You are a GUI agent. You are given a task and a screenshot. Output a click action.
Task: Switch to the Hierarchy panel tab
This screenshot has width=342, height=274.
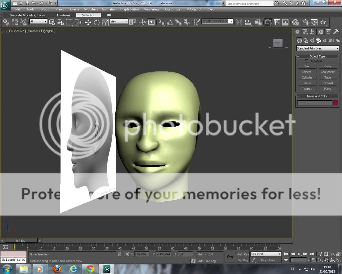point(313,32)
